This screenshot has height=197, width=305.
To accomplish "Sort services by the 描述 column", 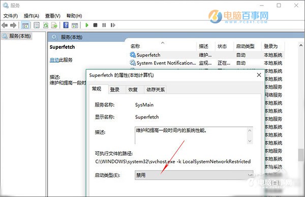I will 205,46.
